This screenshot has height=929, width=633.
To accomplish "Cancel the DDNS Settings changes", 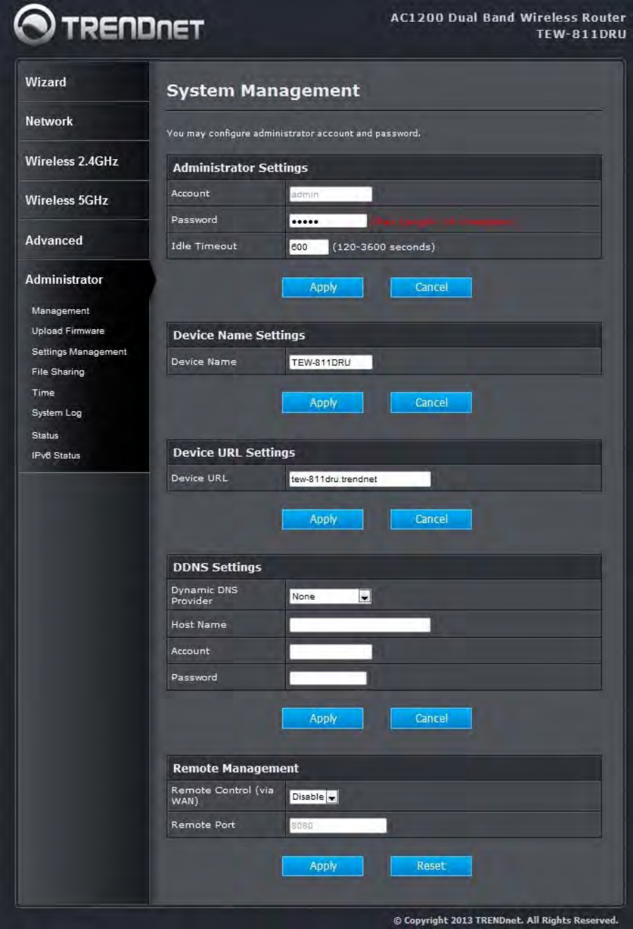I will tap(431, 719).
